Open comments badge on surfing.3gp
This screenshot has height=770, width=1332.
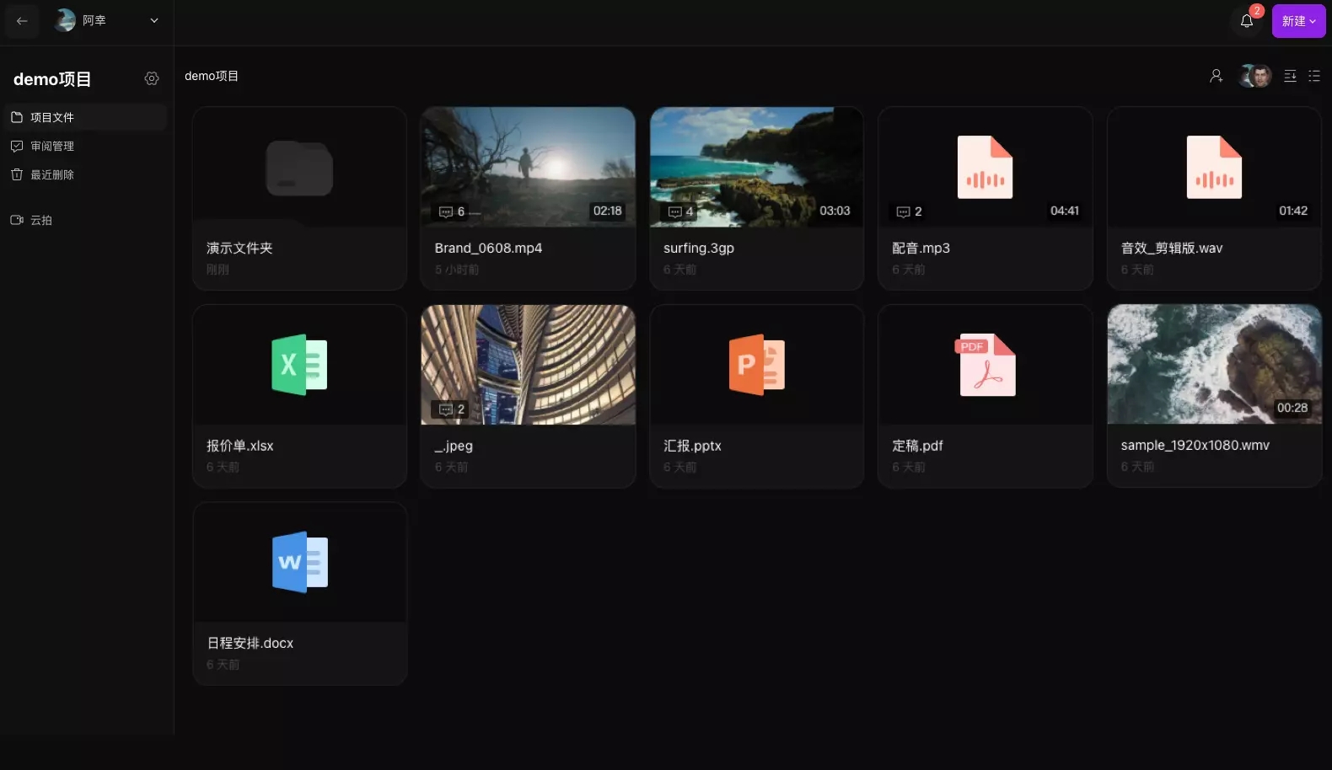(681, 211)
